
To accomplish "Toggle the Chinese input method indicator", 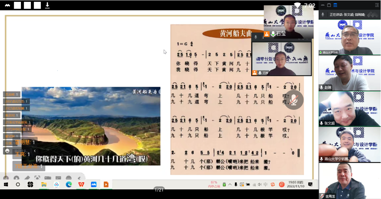I will tap(266, 185).
